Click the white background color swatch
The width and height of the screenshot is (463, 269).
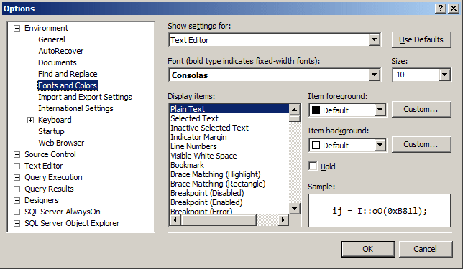pyautogui.click(x=316, y=145)
